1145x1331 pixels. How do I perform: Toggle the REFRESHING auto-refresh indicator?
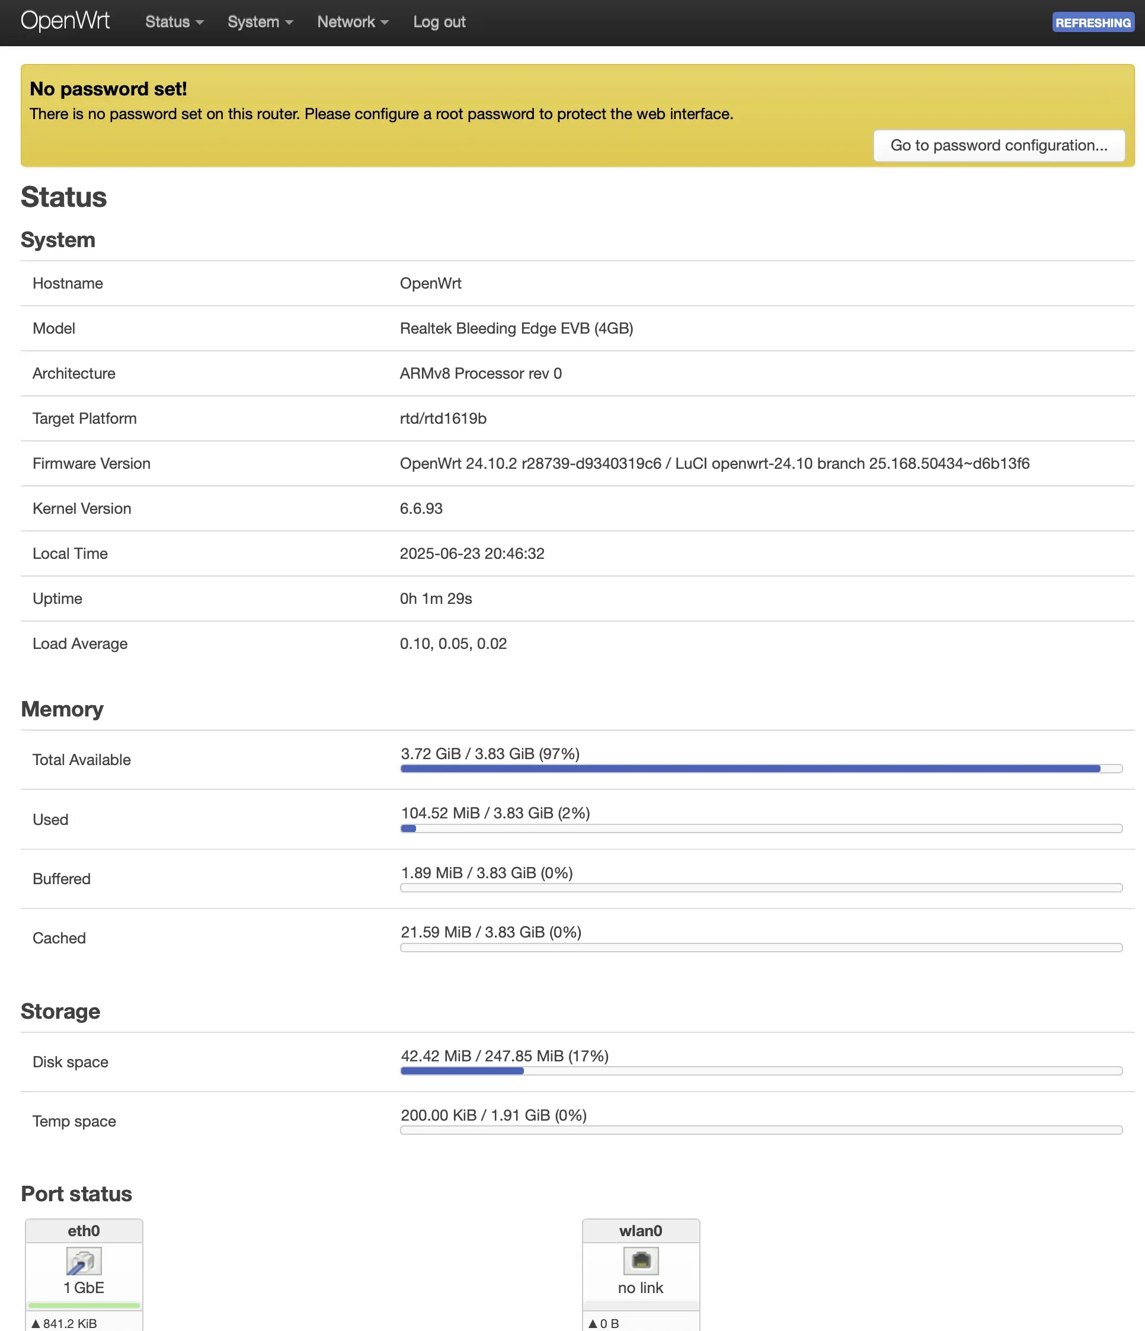(x=1092, y=23)
